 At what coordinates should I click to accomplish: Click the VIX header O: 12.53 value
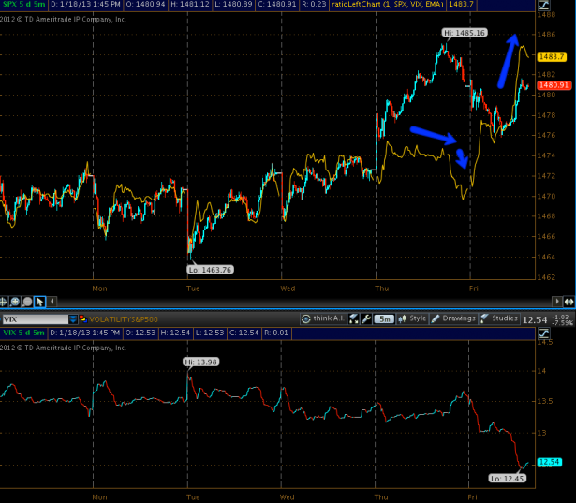[140, 333]
